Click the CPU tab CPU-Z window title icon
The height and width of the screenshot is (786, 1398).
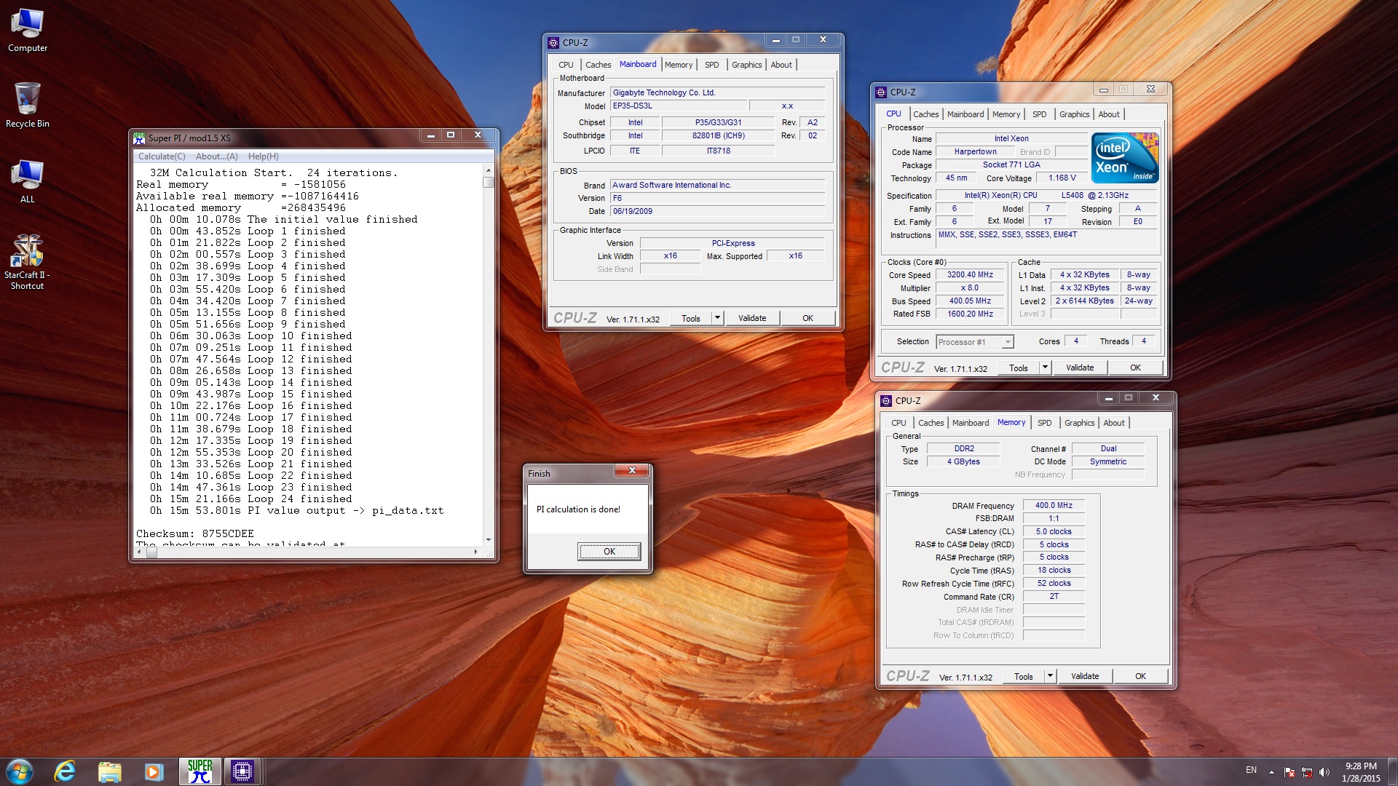click(881, 92)
